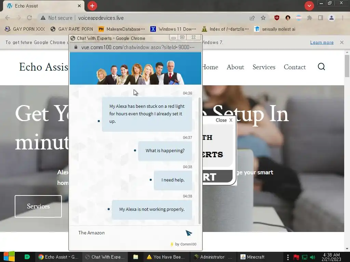
Task: Open File Explorer folder on taskbar
Action: coord(136,257)
